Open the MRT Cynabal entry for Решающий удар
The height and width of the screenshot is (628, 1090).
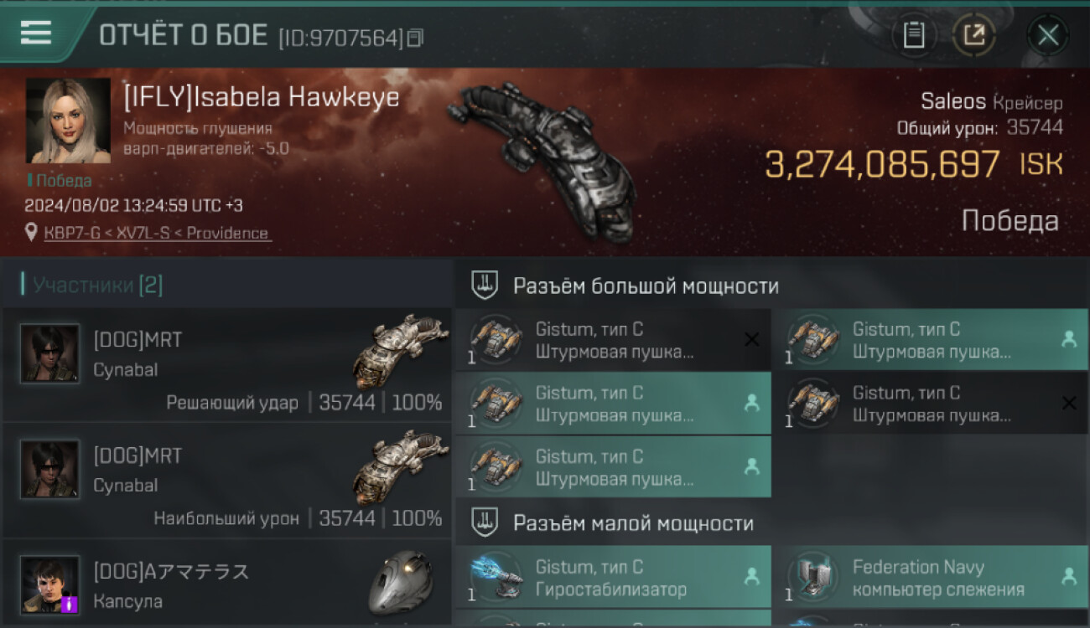226,364
